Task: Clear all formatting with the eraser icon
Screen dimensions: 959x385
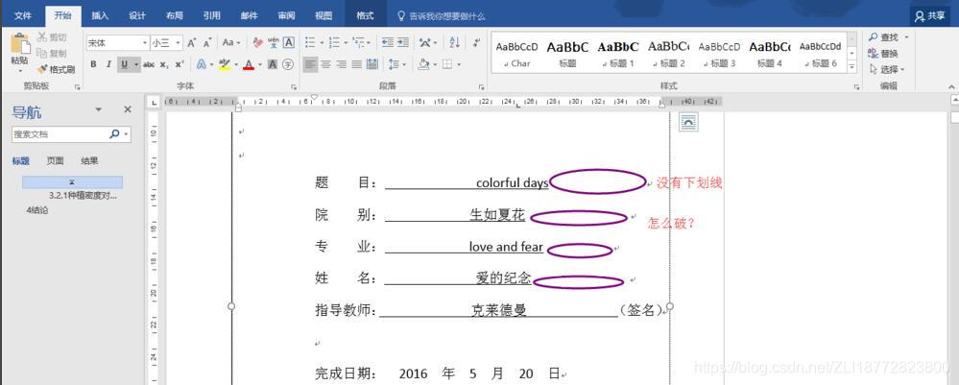Action: coord(257,43)
